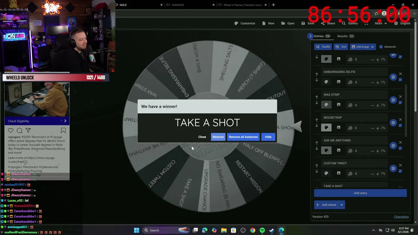Add image to ASK ME ANYTHING entry
The image size is (418, 235).
339,150
